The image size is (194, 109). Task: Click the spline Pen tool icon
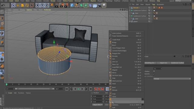[77, 5]
